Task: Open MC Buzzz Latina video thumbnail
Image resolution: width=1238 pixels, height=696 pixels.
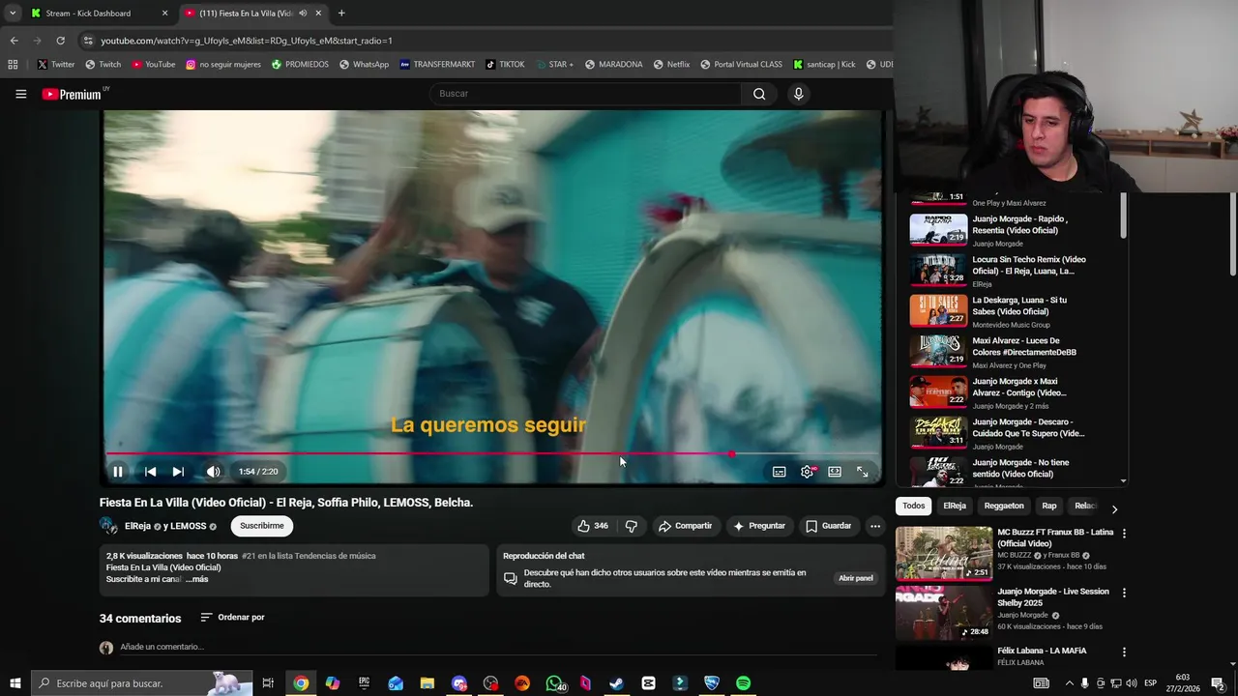Action: coord(944,553)
